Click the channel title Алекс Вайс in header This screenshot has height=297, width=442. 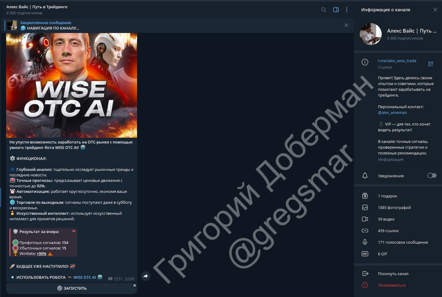tap(37, 7)
